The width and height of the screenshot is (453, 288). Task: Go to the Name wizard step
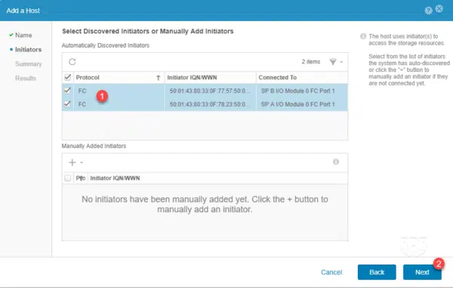tap(23, 36)
